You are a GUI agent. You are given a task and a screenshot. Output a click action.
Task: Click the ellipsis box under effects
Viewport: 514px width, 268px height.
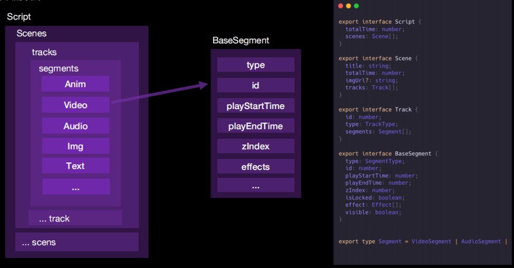click(256, 185)
